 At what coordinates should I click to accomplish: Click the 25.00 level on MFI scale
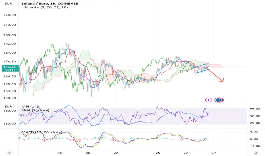[255, 123]
